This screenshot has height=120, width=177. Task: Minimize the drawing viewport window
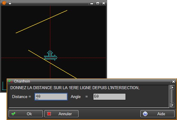pos(92,4)
